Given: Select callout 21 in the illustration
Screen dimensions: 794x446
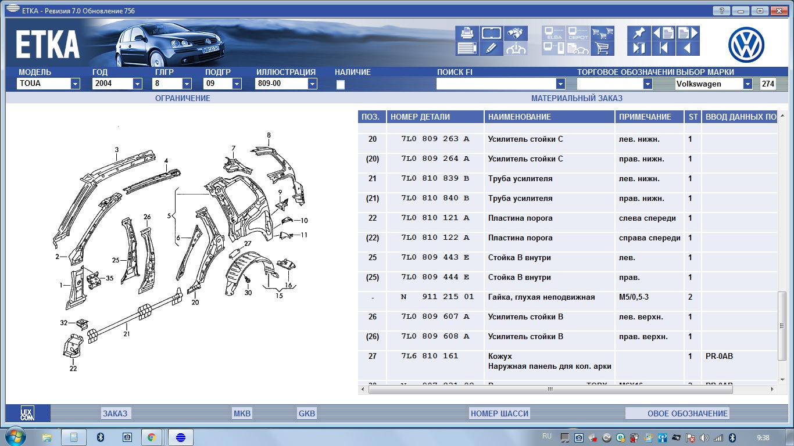Looking at the screenshot, I should (x=126, y=333).
